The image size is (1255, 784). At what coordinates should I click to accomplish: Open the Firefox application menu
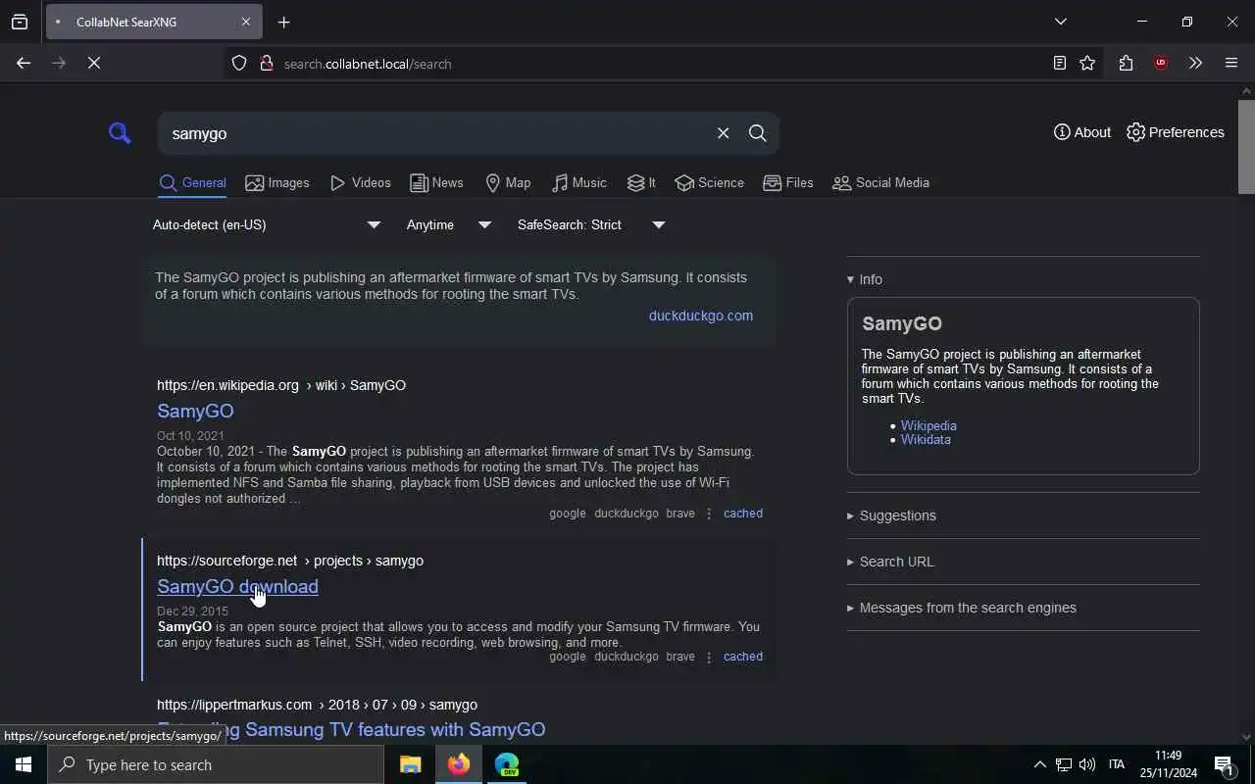coord(1231,64)
